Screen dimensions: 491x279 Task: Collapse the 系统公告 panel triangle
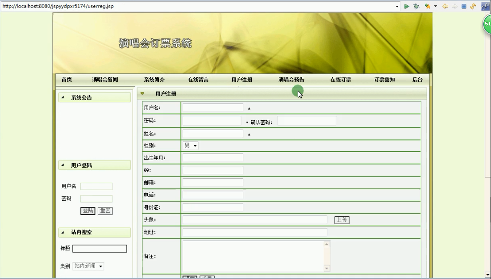click(x=62, y=97)
